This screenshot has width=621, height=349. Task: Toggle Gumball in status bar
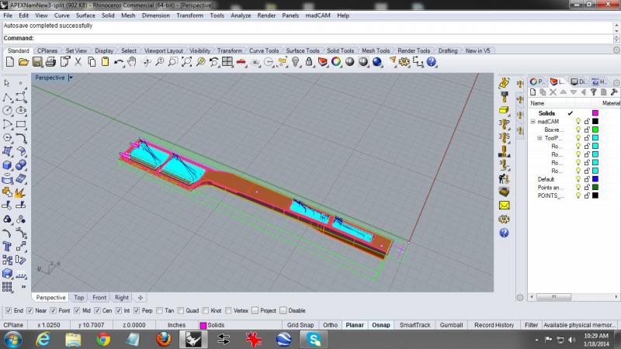[x=451, y=325]
